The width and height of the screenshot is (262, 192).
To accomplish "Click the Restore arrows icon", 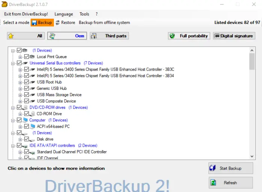I will 58,22.
